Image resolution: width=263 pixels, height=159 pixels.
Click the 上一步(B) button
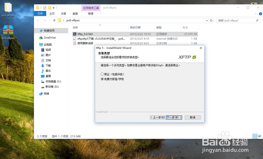coord(158,117)
